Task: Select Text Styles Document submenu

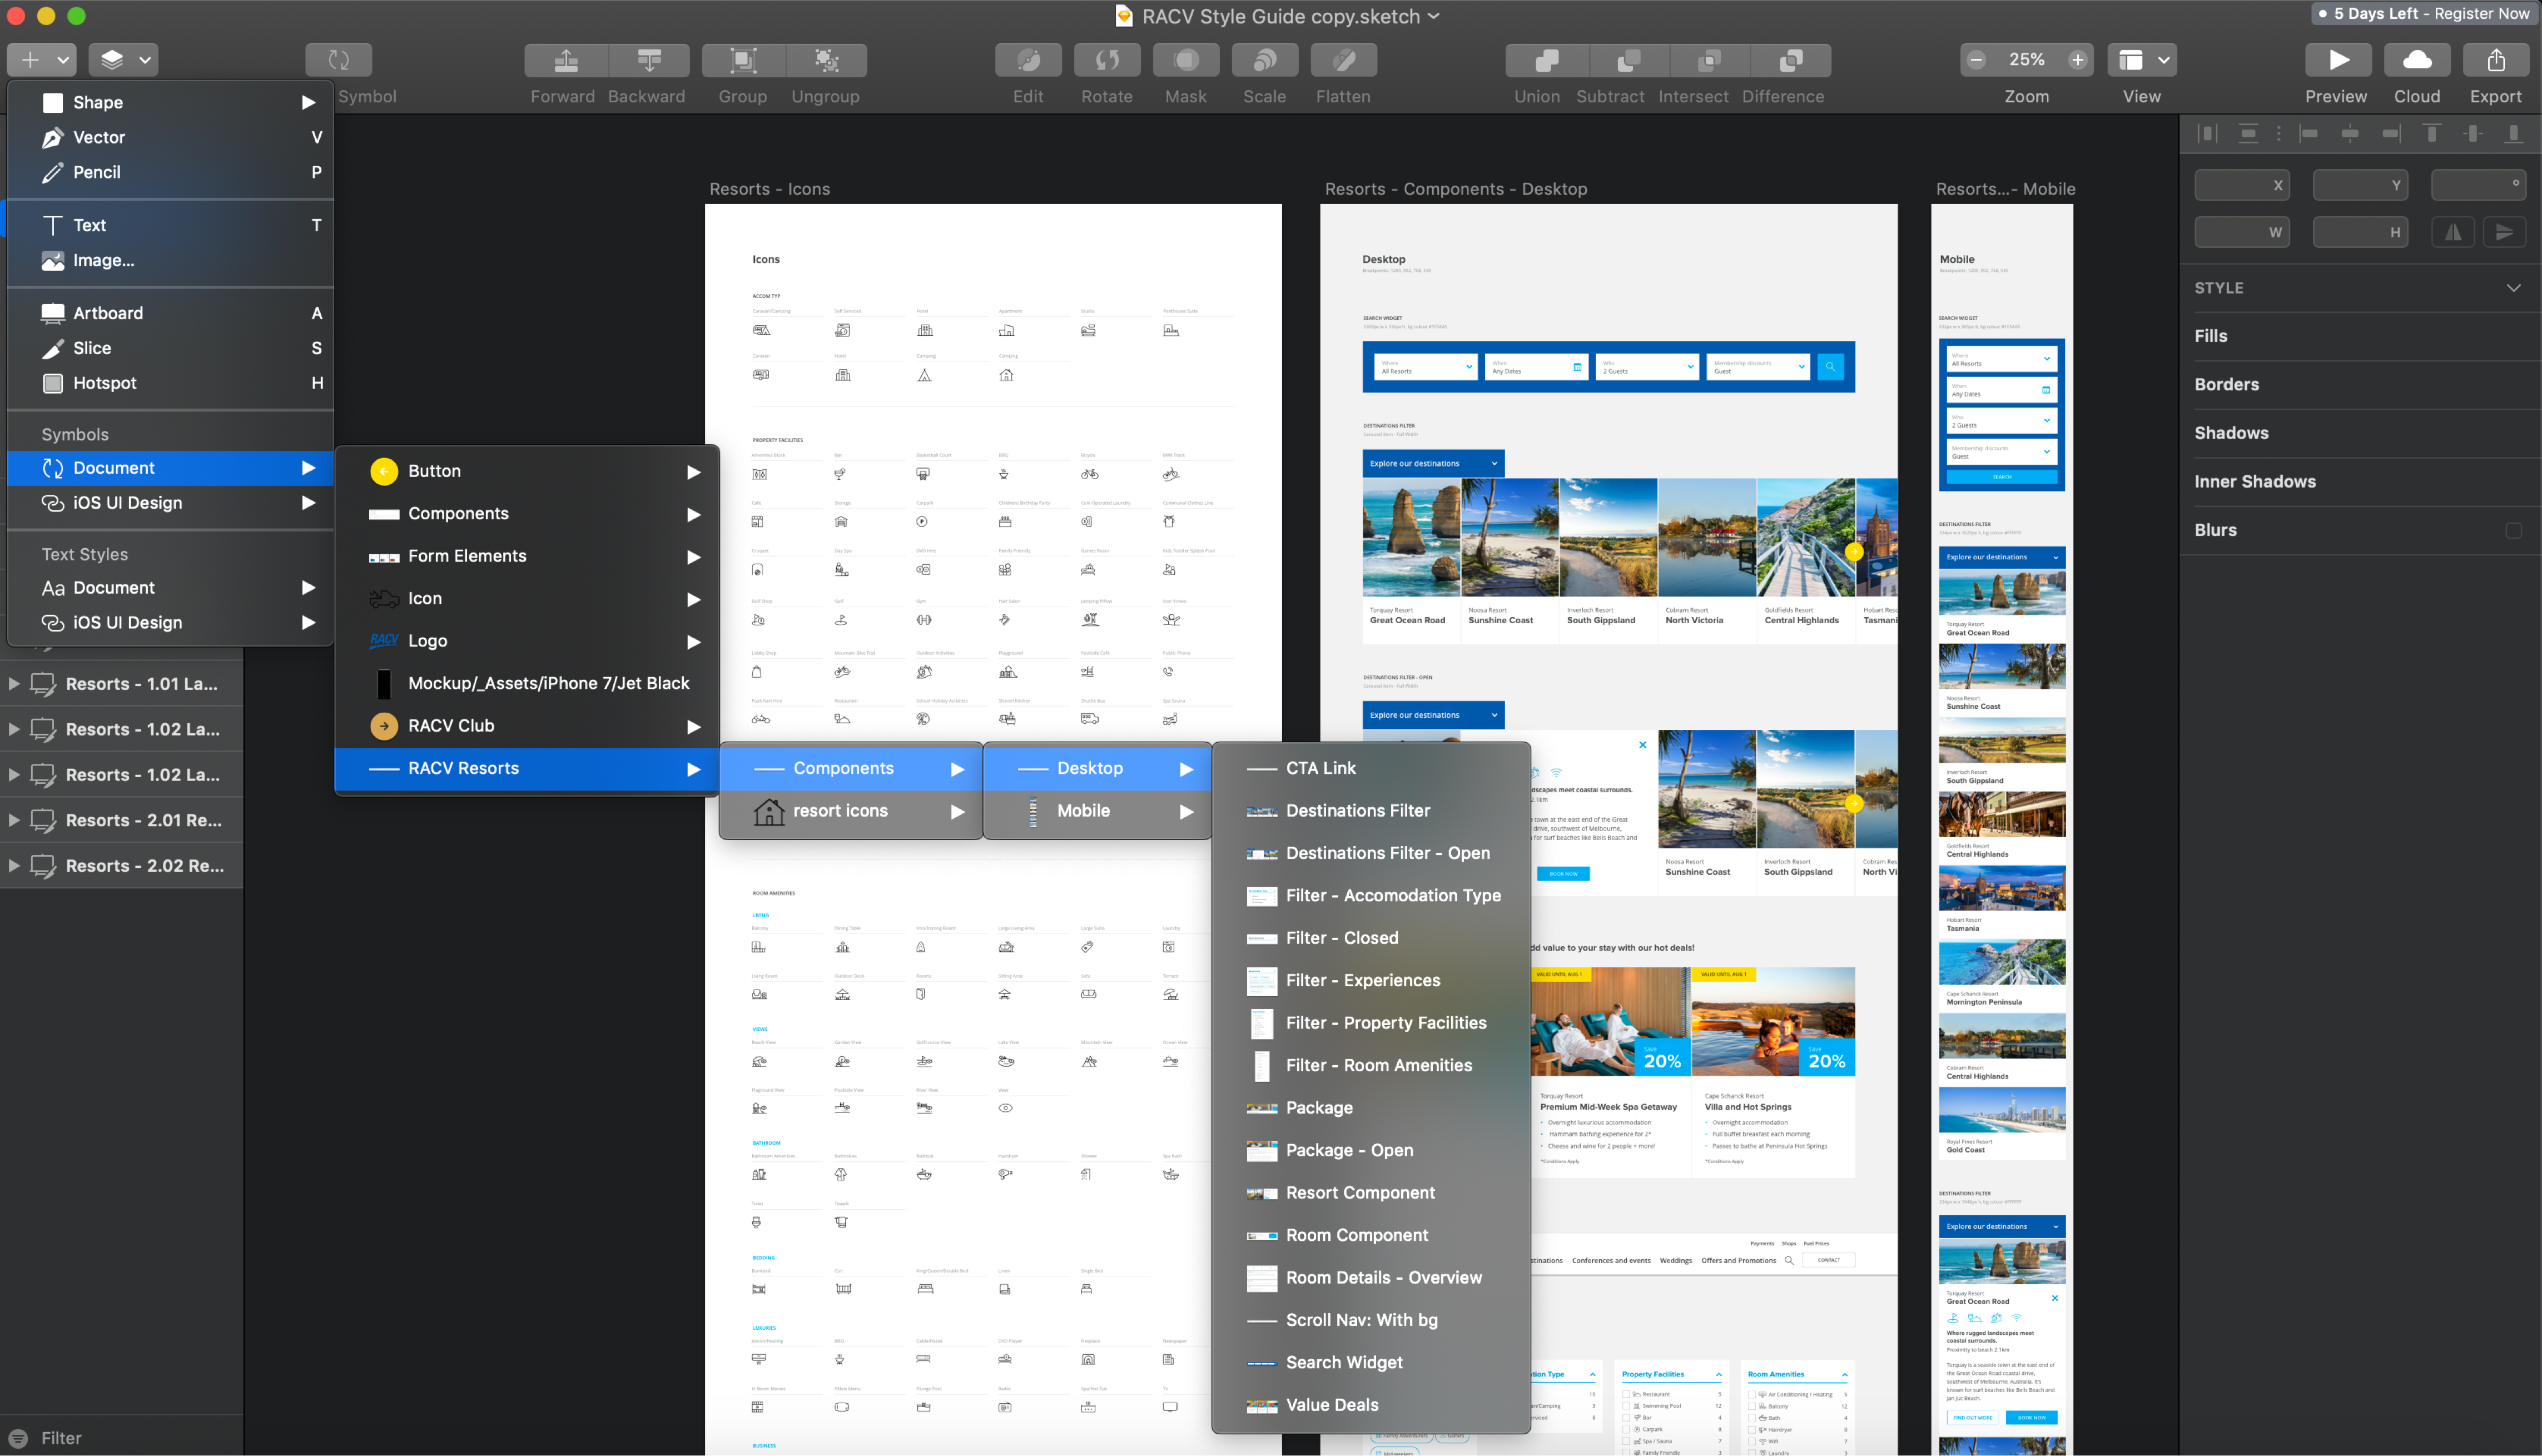Action: (x=170, y=588)
